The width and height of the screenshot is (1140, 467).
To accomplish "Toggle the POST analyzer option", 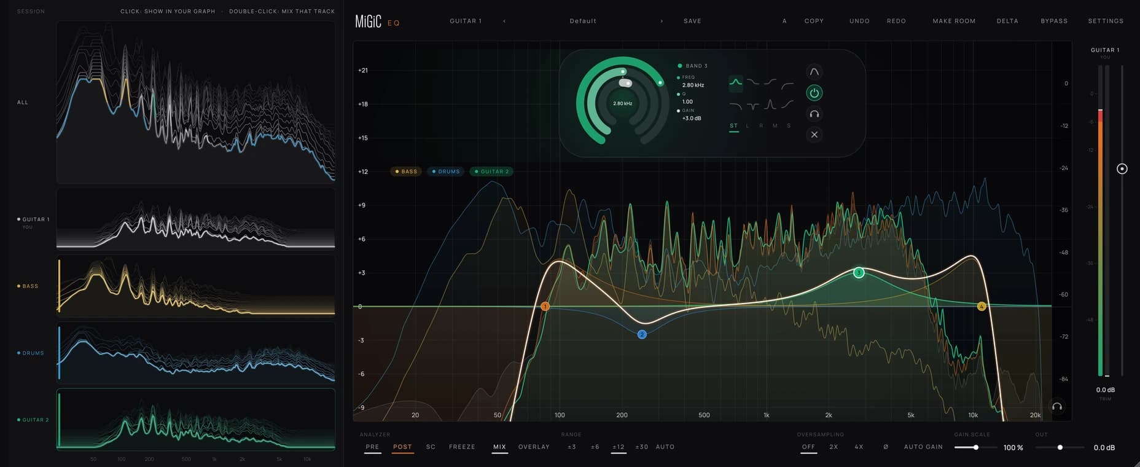I will [402, 447].
